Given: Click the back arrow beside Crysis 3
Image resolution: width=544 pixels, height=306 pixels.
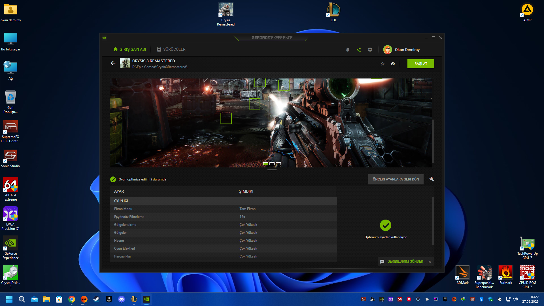Looking at the screenshot, I should coord(113,63).
